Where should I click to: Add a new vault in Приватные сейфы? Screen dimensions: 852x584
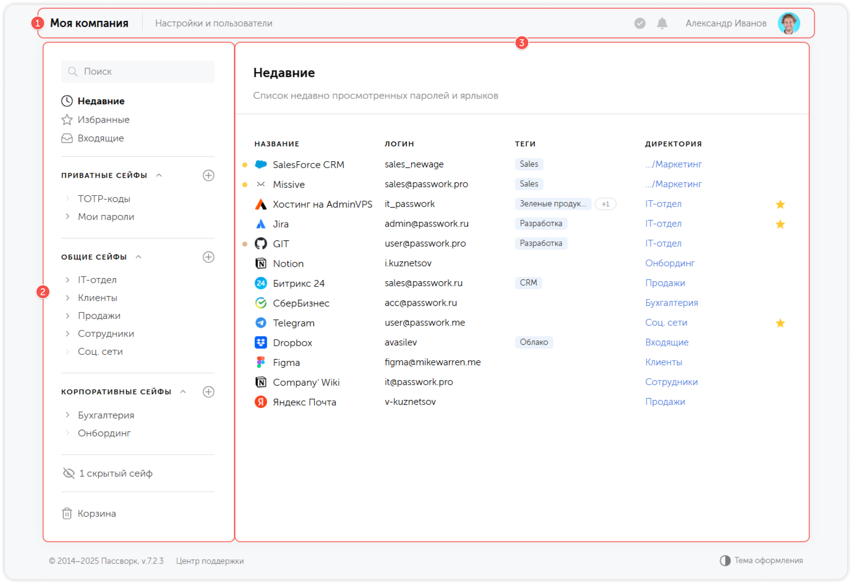(x=209, y=175)
